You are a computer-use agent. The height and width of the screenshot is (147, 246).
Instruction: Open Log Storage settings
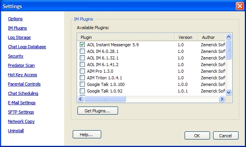pos(19,37)
